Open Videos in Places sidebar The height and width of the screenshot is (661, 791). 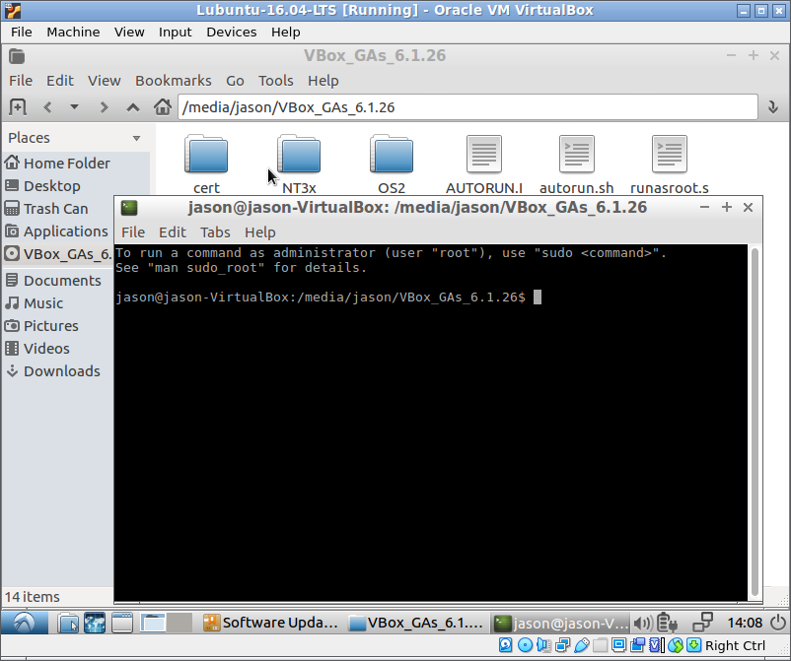pyautogui.click(x=37, y=348)
